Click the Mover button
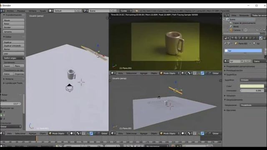 (13, 20)
